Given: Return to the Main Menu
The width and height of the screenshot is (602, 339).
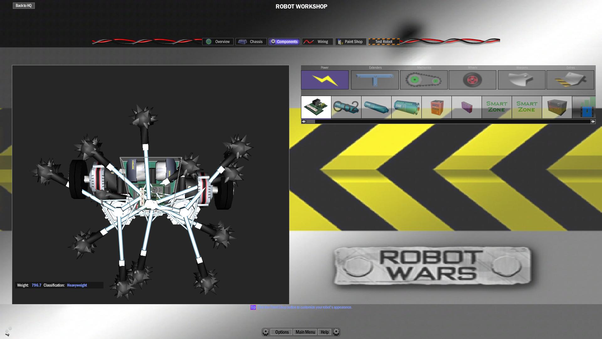Looking at the screenshot, I should point(305,332).
